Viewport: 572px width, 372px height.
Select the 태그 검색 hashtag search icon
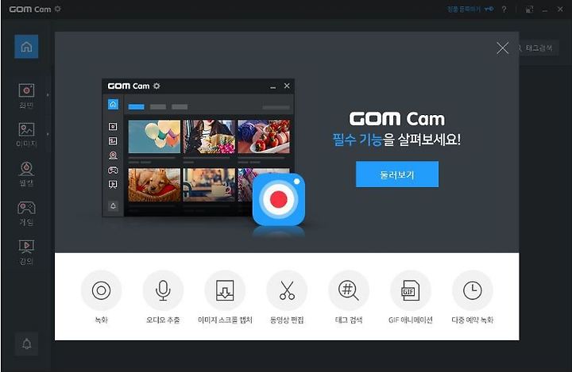pyautogui.click(x=349, y=290)
